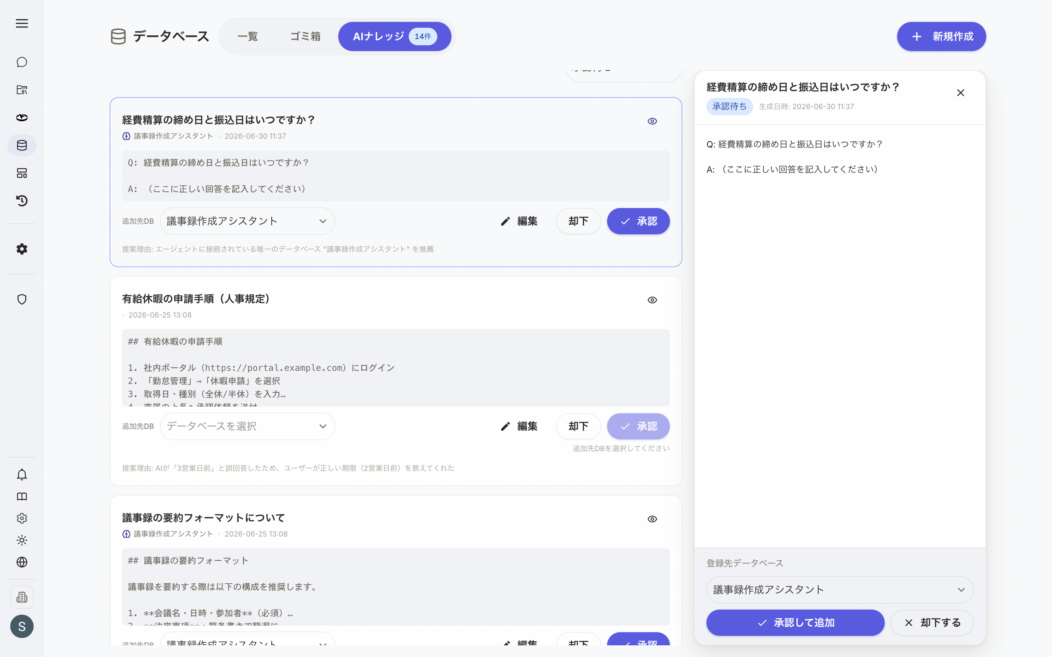Toggle preview eye for 経費精算 card
This screenshot has height=657, width=1052.
click(652, 121)
